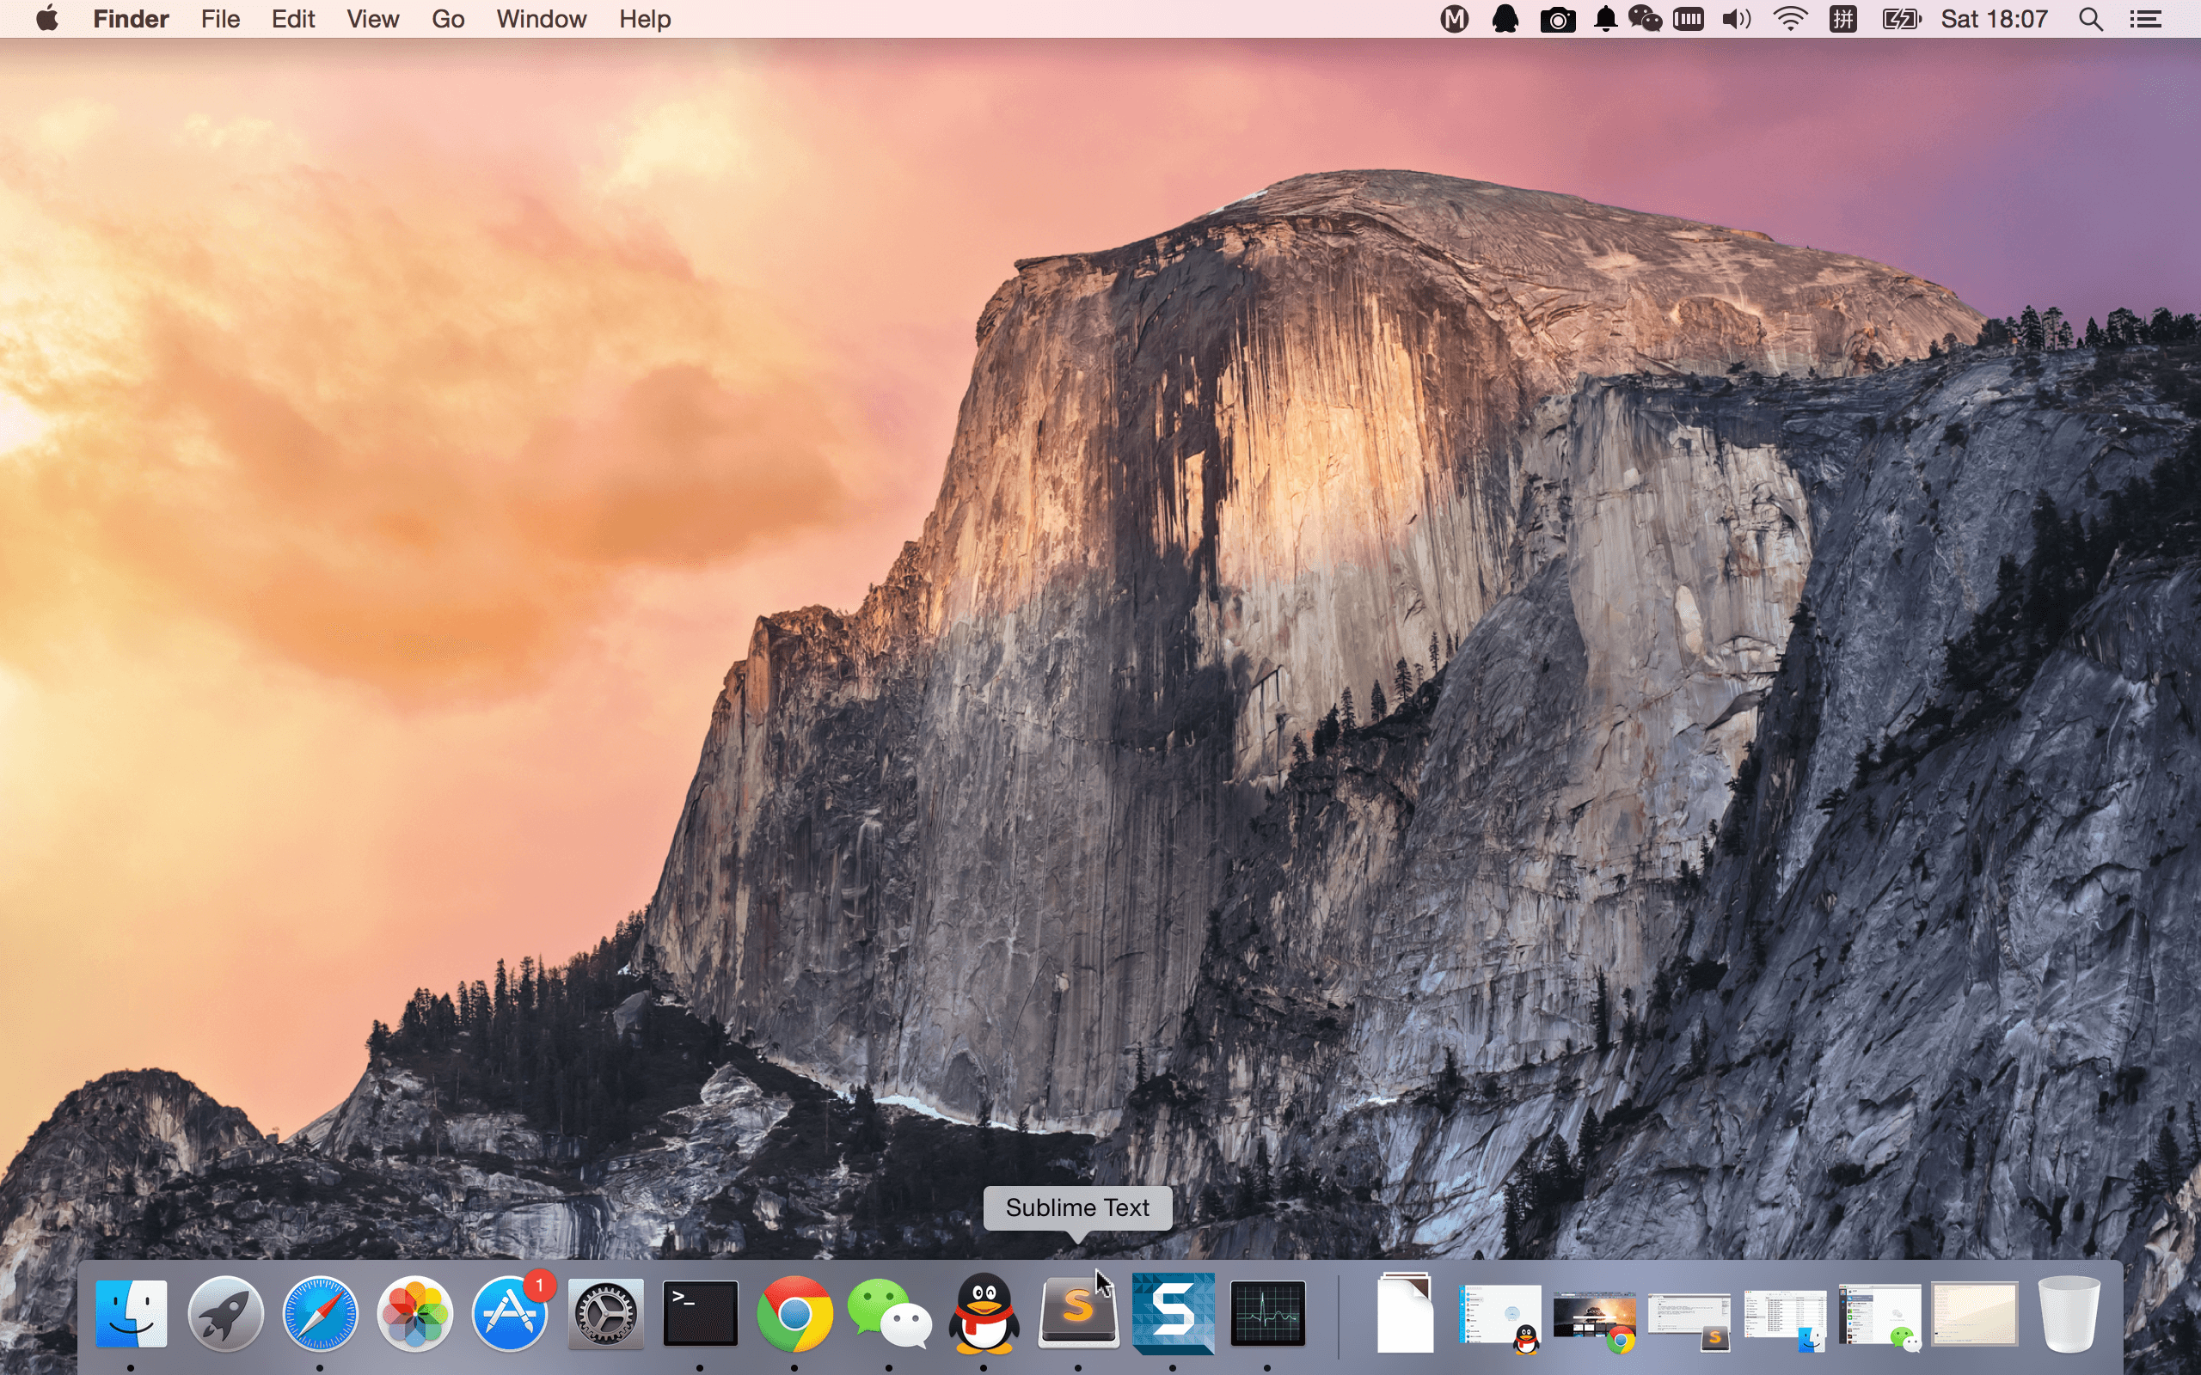Image resolution: width=2201 pixels, height=1375 pixels.
Task: Open App Store with update badge
Action: tap(510, 1313)
